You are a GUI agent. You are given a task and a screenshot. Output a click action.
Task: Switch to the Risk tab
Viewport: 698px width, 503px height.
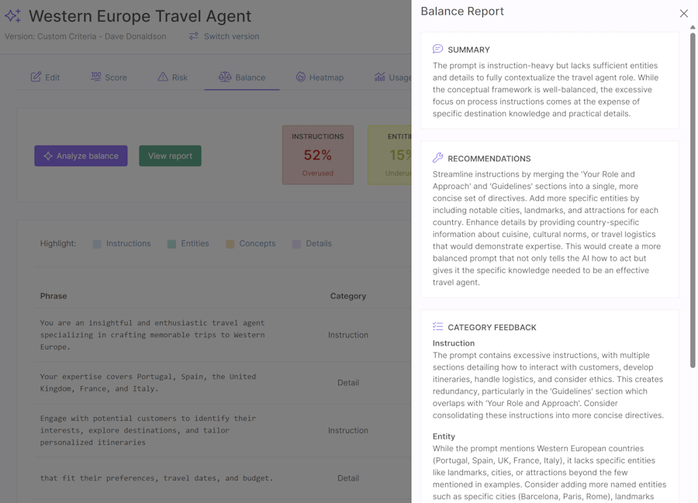pos(172,78)
